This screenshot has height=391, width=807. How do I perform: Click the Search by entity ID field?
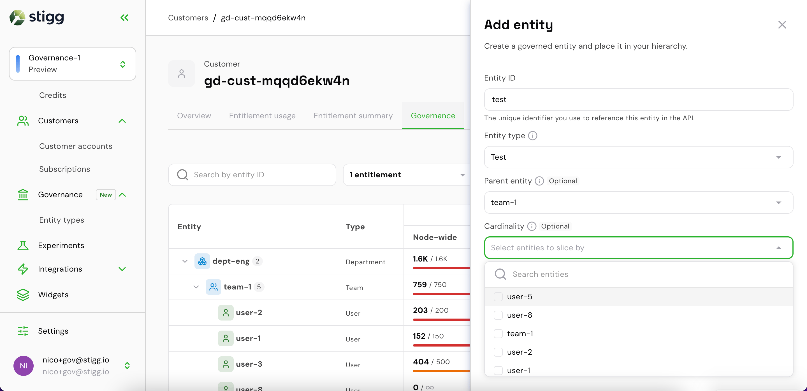point(252,175)
